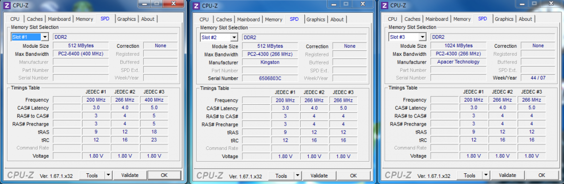
Task: Click Validate button in third window
Action: click(507, 175)
